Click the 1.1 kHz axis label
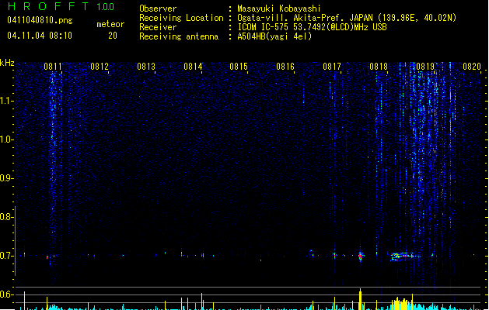Image resolution: width=489 pixels, height=310 pixels. pyautogui.click(x=6, y=101)
